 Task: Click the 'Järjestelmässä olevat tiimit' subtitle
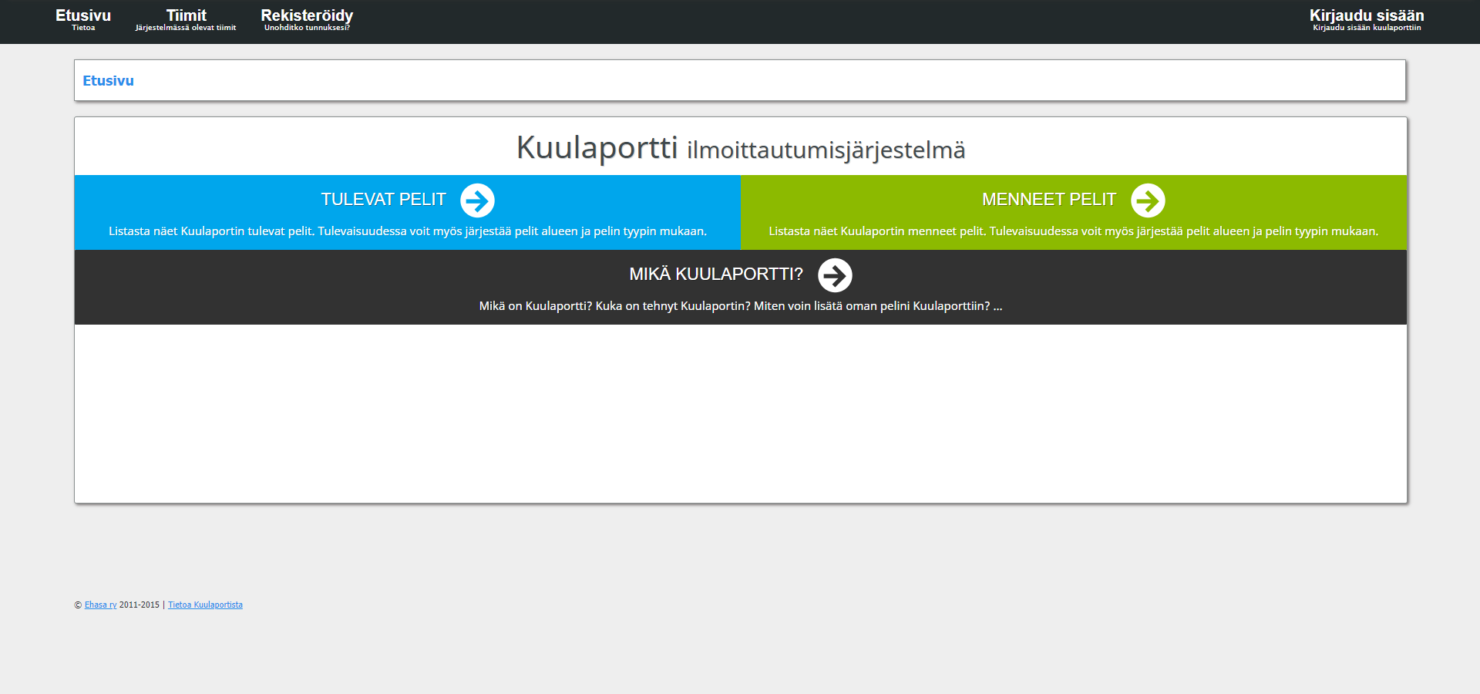[186, 28]
